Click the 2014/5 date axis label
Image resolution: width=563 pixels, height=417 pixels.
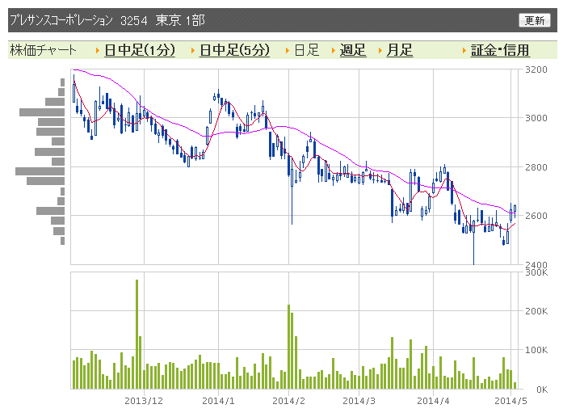coord(510,401)
